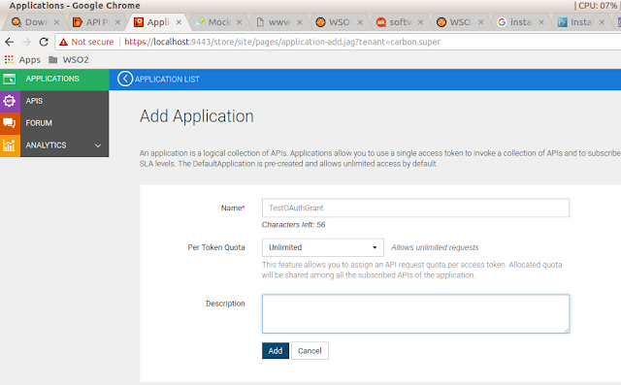
Task: Open the WSO2 bookmarks folder
Action: [x=69, y=60]
